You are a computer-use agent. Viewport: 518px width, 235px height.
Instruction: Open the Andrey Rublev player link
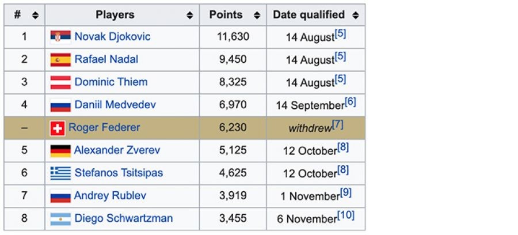(x=110, y=196)
